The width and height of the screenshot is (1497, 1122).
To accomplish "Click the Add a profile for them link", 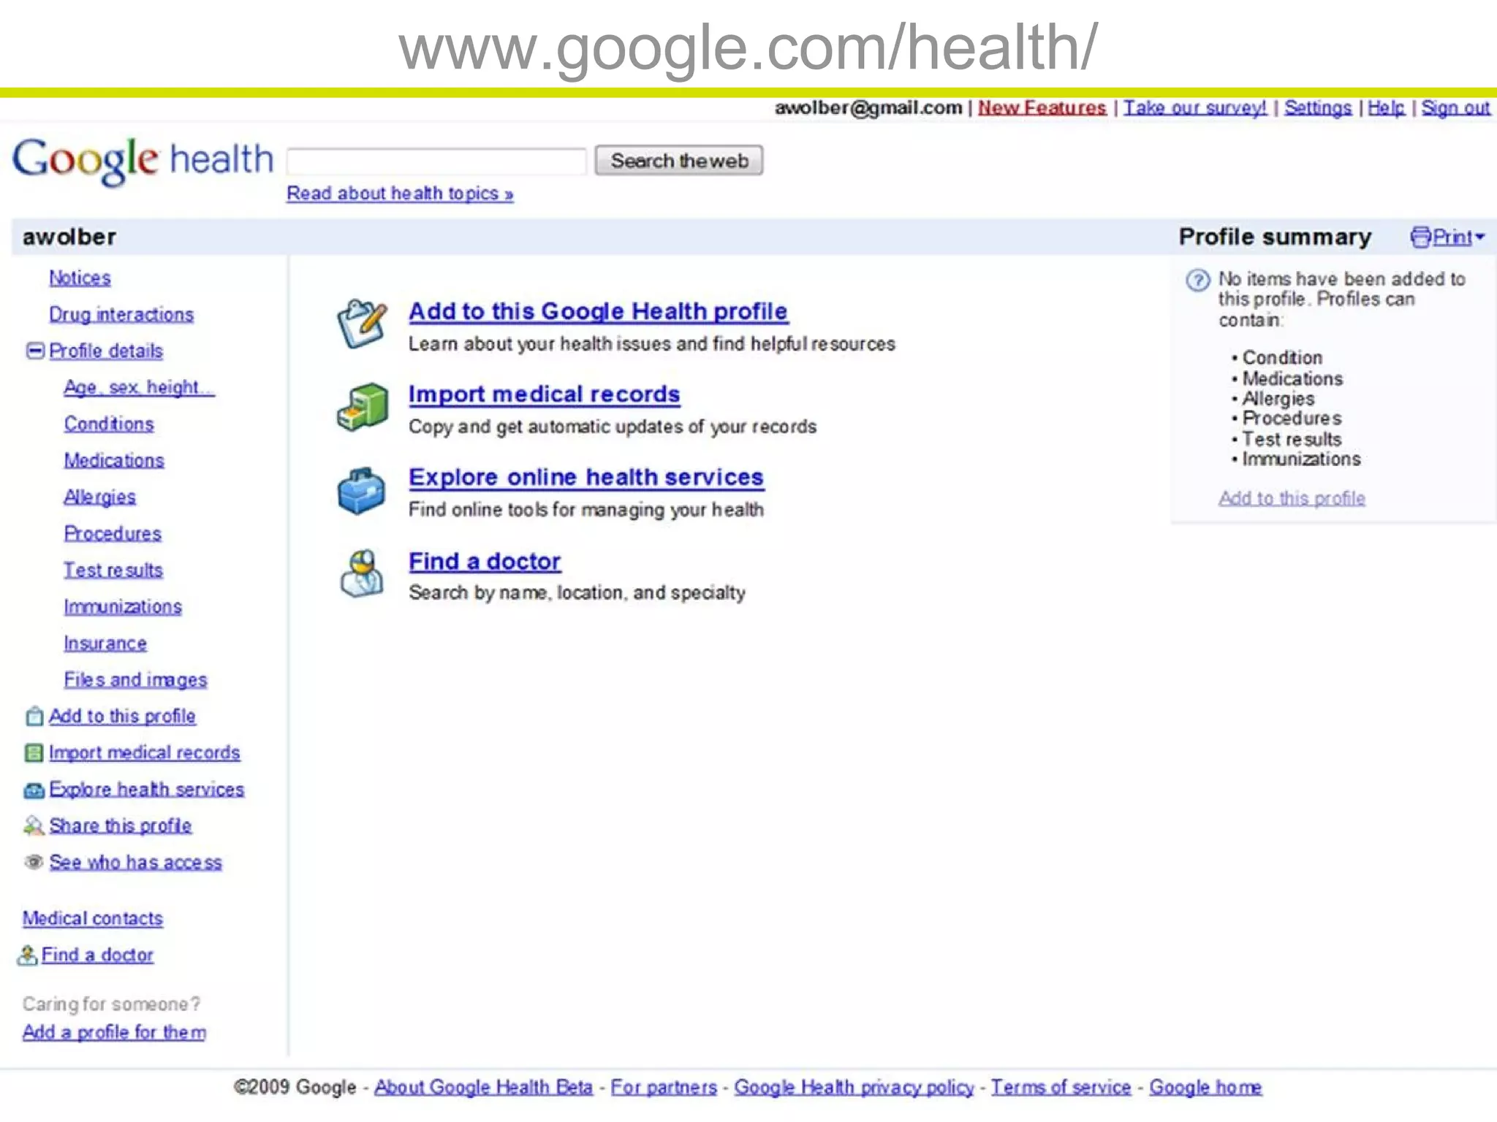I will (114, 1032).
